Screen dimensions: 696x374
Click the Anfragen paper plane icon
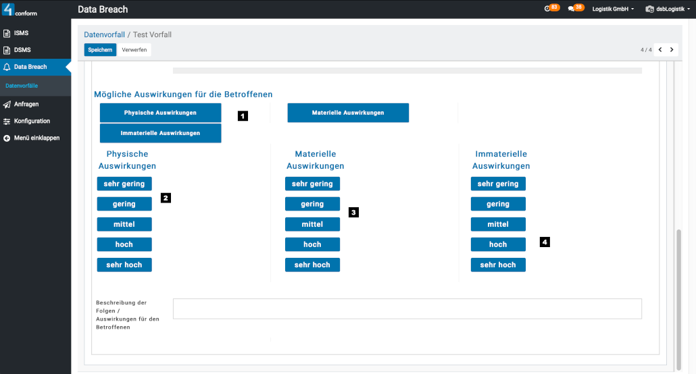click(x=7, y=104)
